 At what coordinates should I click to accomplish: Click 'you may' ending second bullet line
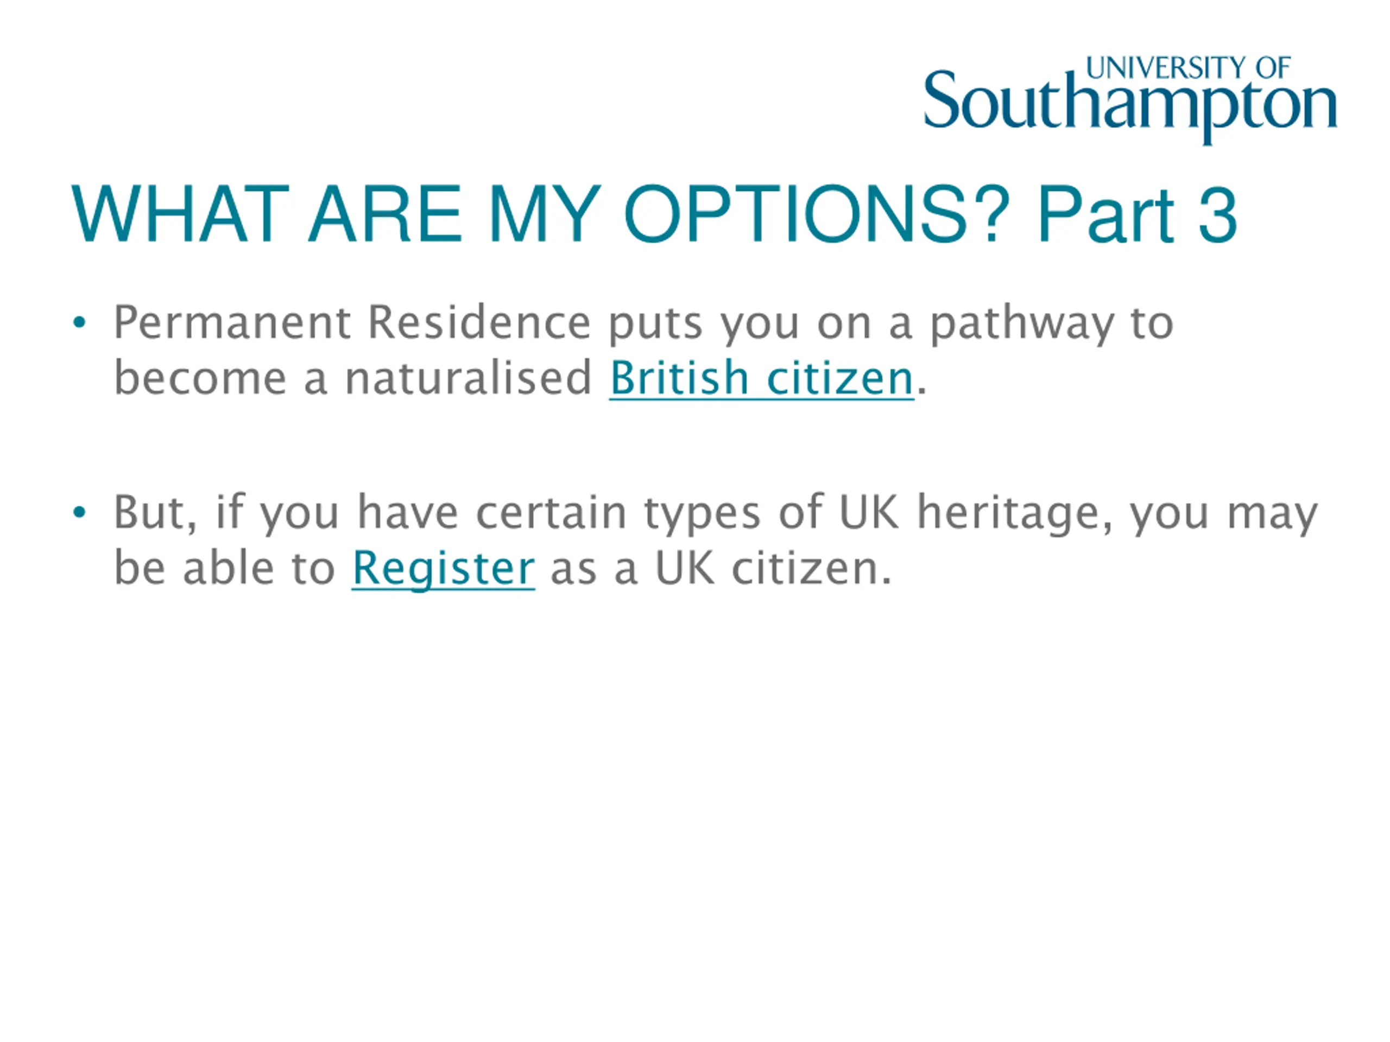click(x=1223, y=515)
